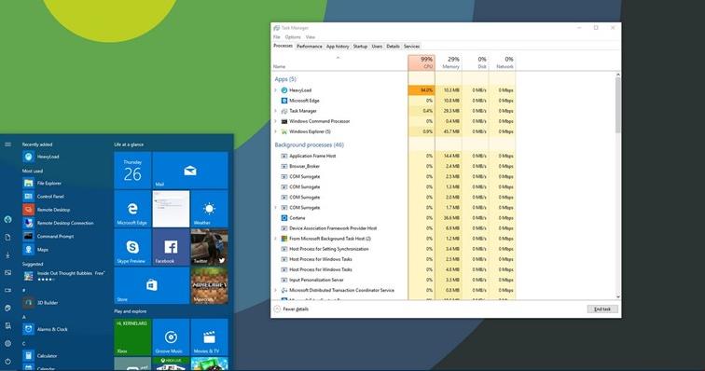Image resolution: width=705 pixels, height=371 pixels.
Task: Open the Options menu in Task Manager
Action: [293, 37]
